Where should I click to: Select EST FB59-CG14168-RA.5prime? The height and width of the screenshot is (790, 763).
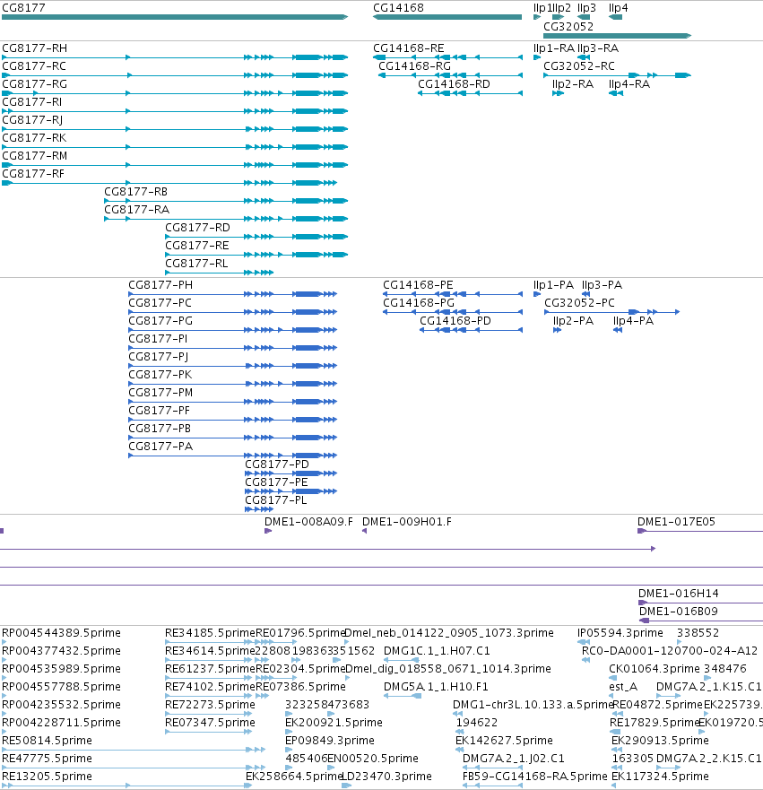pos(535,777)
